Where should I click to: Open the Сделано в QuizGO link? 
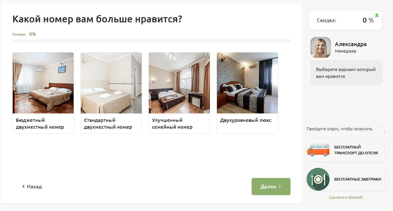[346, 197]
